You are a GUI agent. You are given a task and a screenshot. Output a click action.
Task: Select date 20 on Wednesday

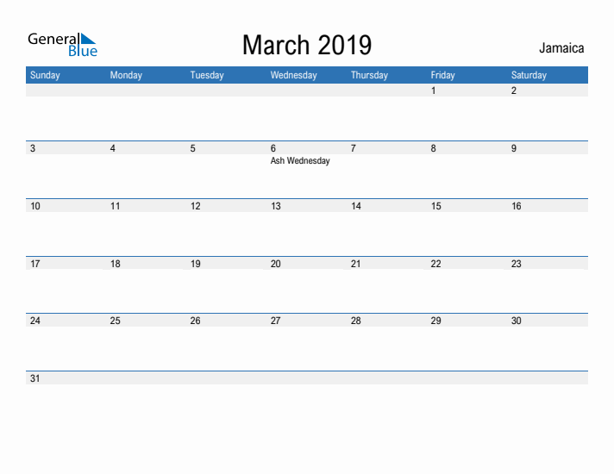pos(276,264)
